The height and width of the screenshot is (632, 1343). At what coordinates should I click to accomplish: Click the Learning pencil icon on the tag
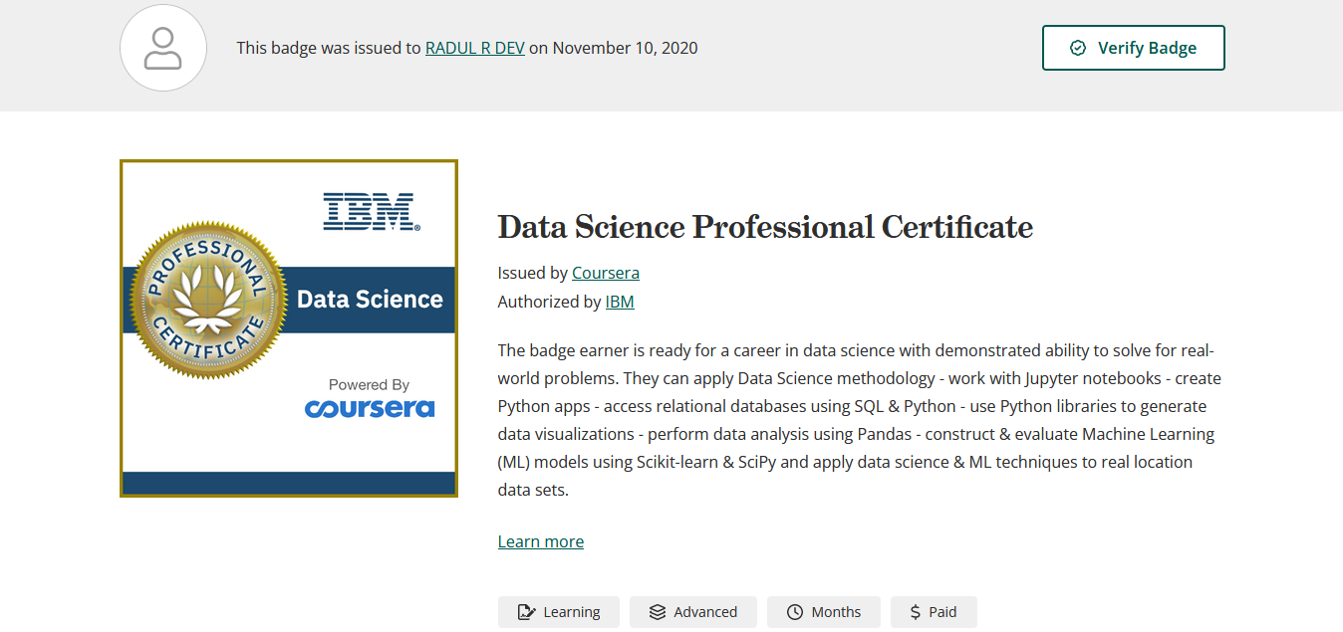pyautogui.click(x=528, y=611)
